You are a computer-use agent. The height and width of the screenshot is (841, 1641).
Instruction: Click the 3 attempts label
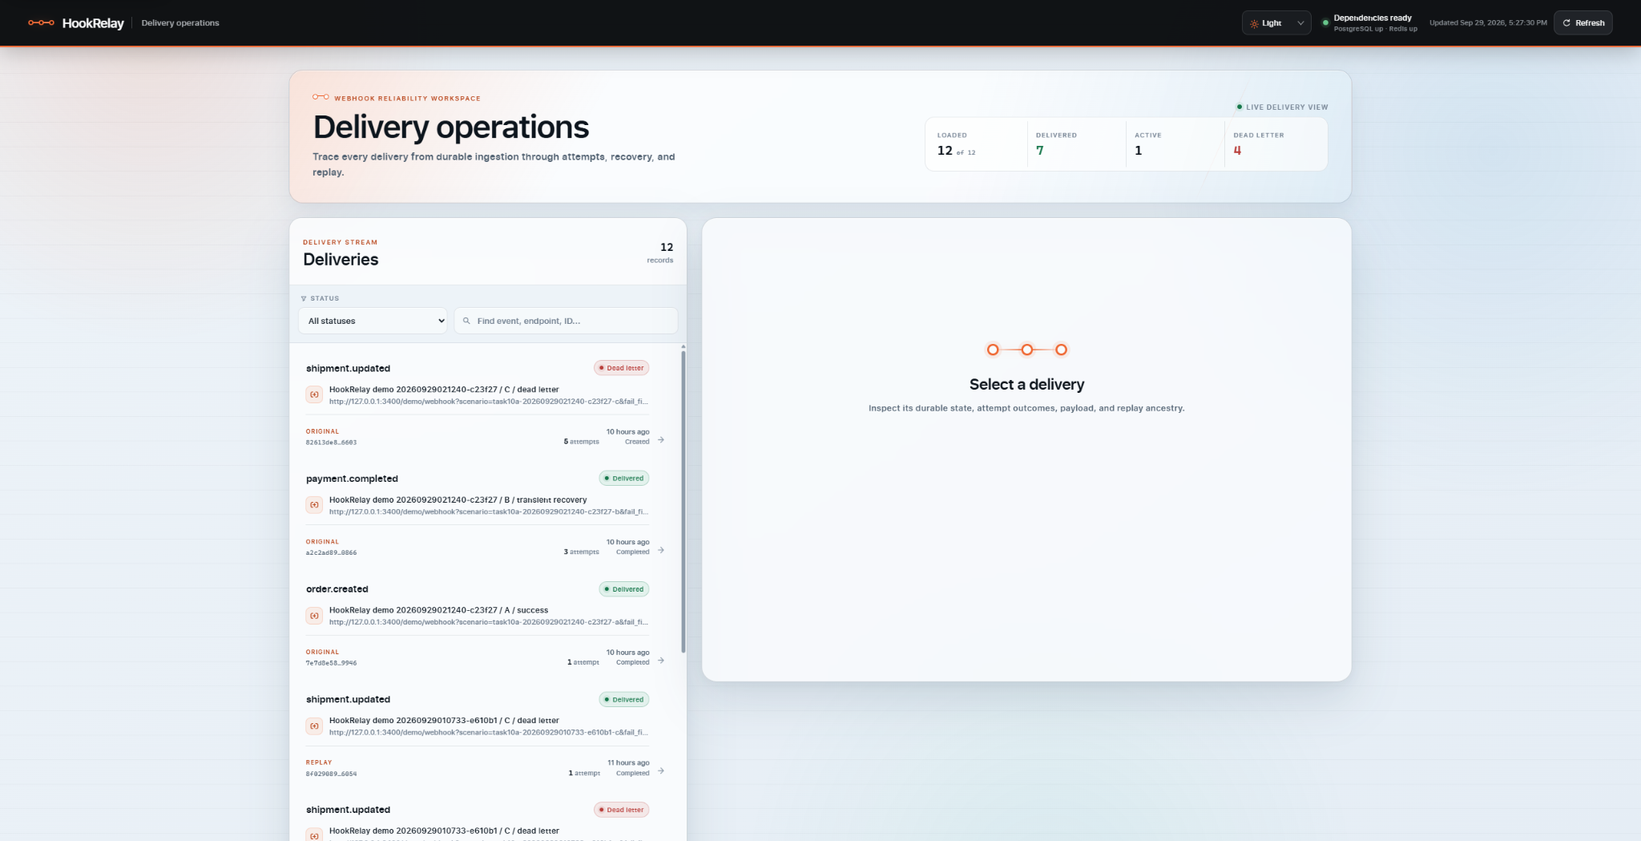coord(582,552)
